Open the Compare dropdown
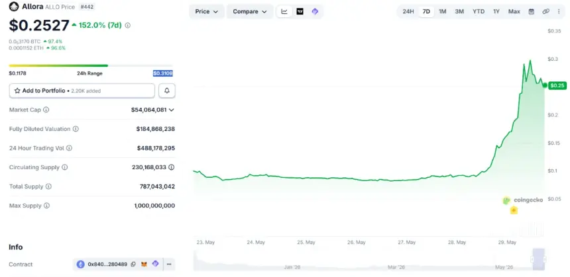This screenshot has width=570, height=277. pos(250,12)
